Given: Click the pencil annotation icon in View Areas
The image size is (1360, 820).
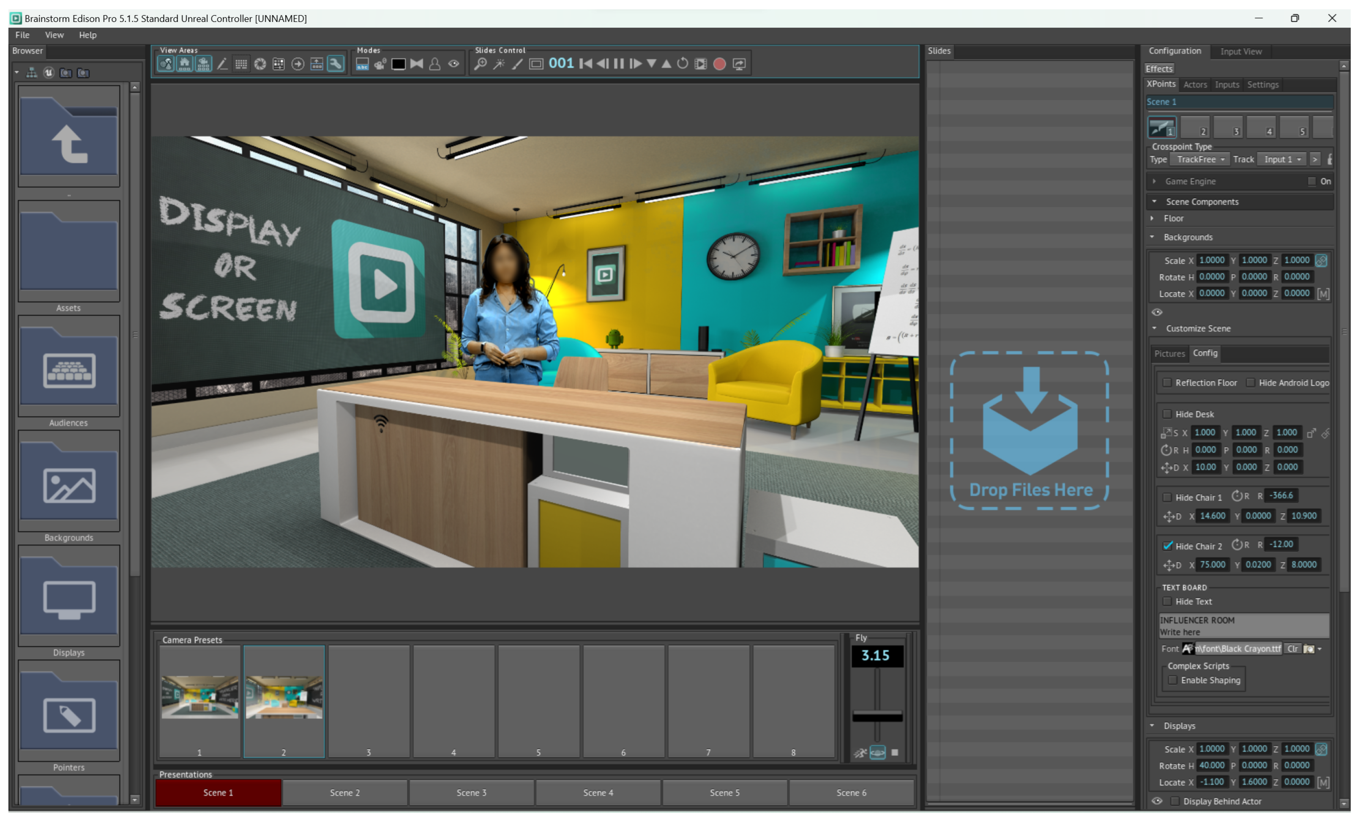Looking at the screenshot, I should click(x=222, y=64).
